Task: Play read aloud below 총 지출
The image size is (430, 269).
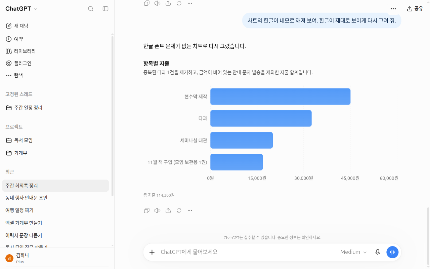Action: pyautogui.click(x=157, y=210)
